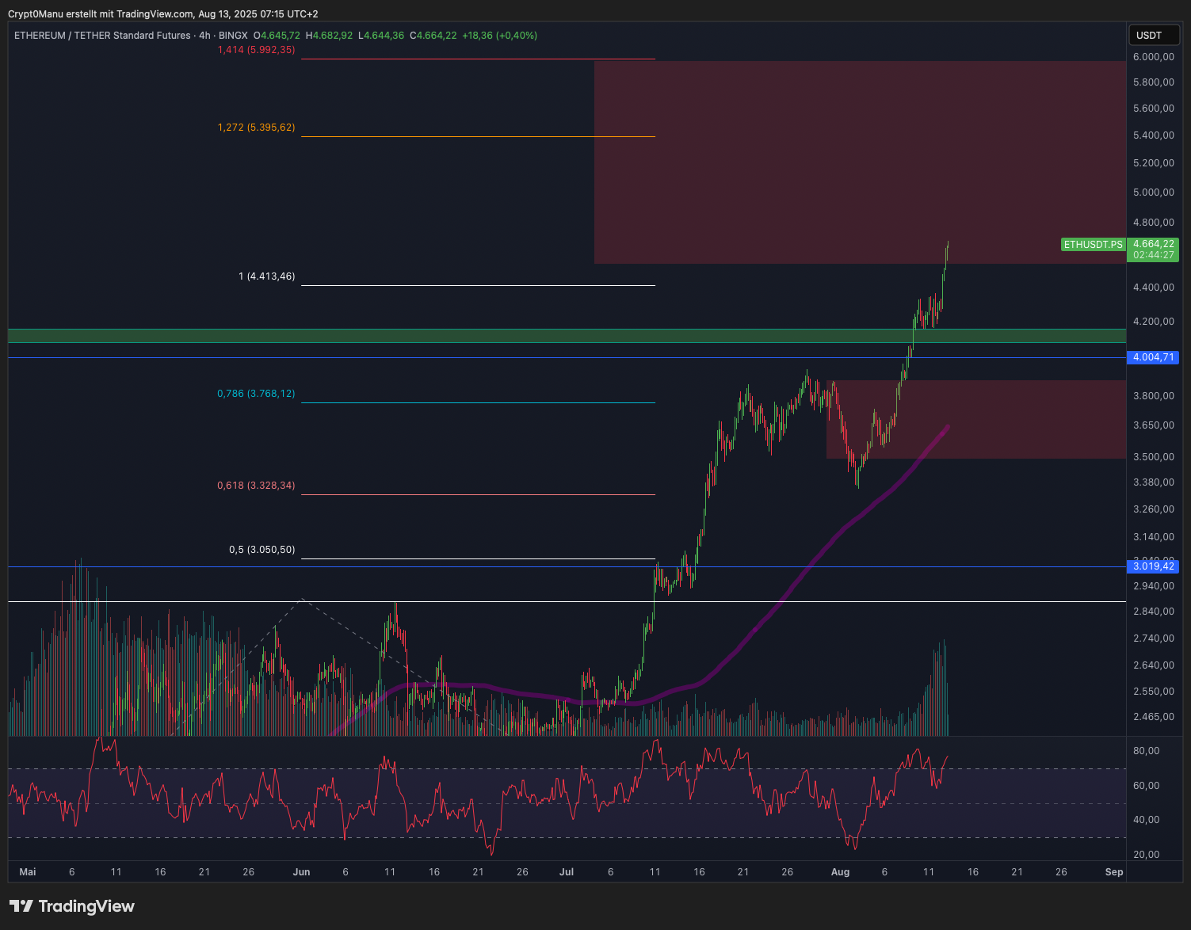Click the TradingView logo
This screenshot has height=930, width=1191.
click(x=72, y=906)
